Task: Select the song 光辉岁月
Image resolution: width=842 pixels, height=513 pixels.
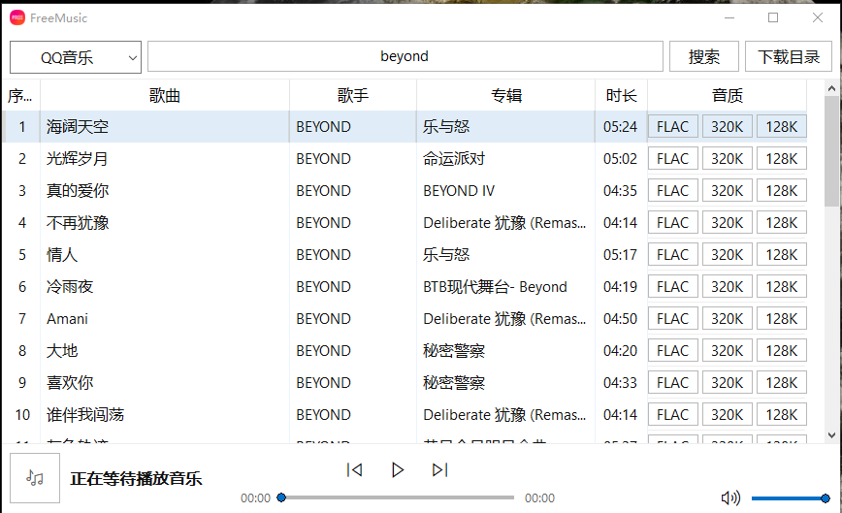Action: [x=78, y=159]
